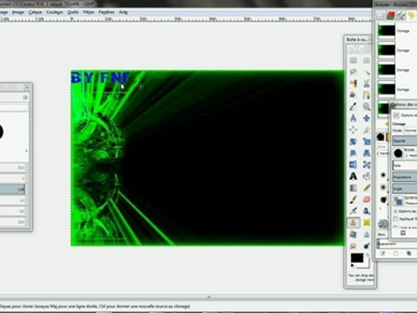Screen dimensions: 417x313
Task: Select the Color Picker tool
Action: point(353,107)
